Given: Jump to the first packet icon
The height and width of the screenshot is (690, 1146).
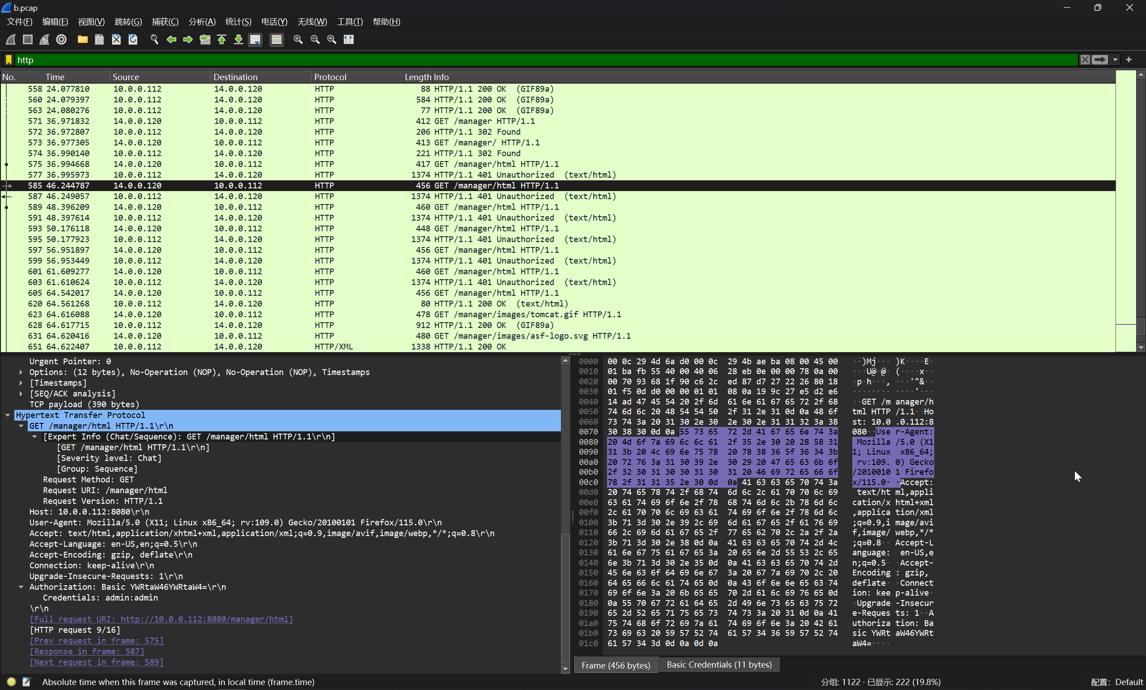Looking at the screenshot, I should (x=222, y=39).
